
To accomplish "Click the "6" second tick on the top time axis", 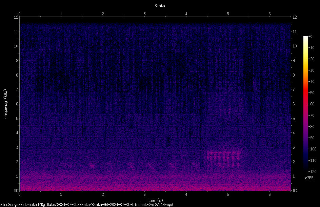I will [x=269, y=14].
